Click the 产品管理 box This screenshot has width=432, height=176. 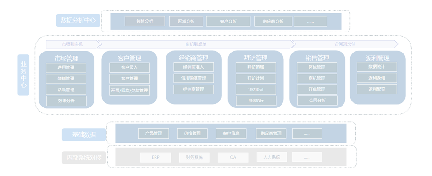coord(154,133)
